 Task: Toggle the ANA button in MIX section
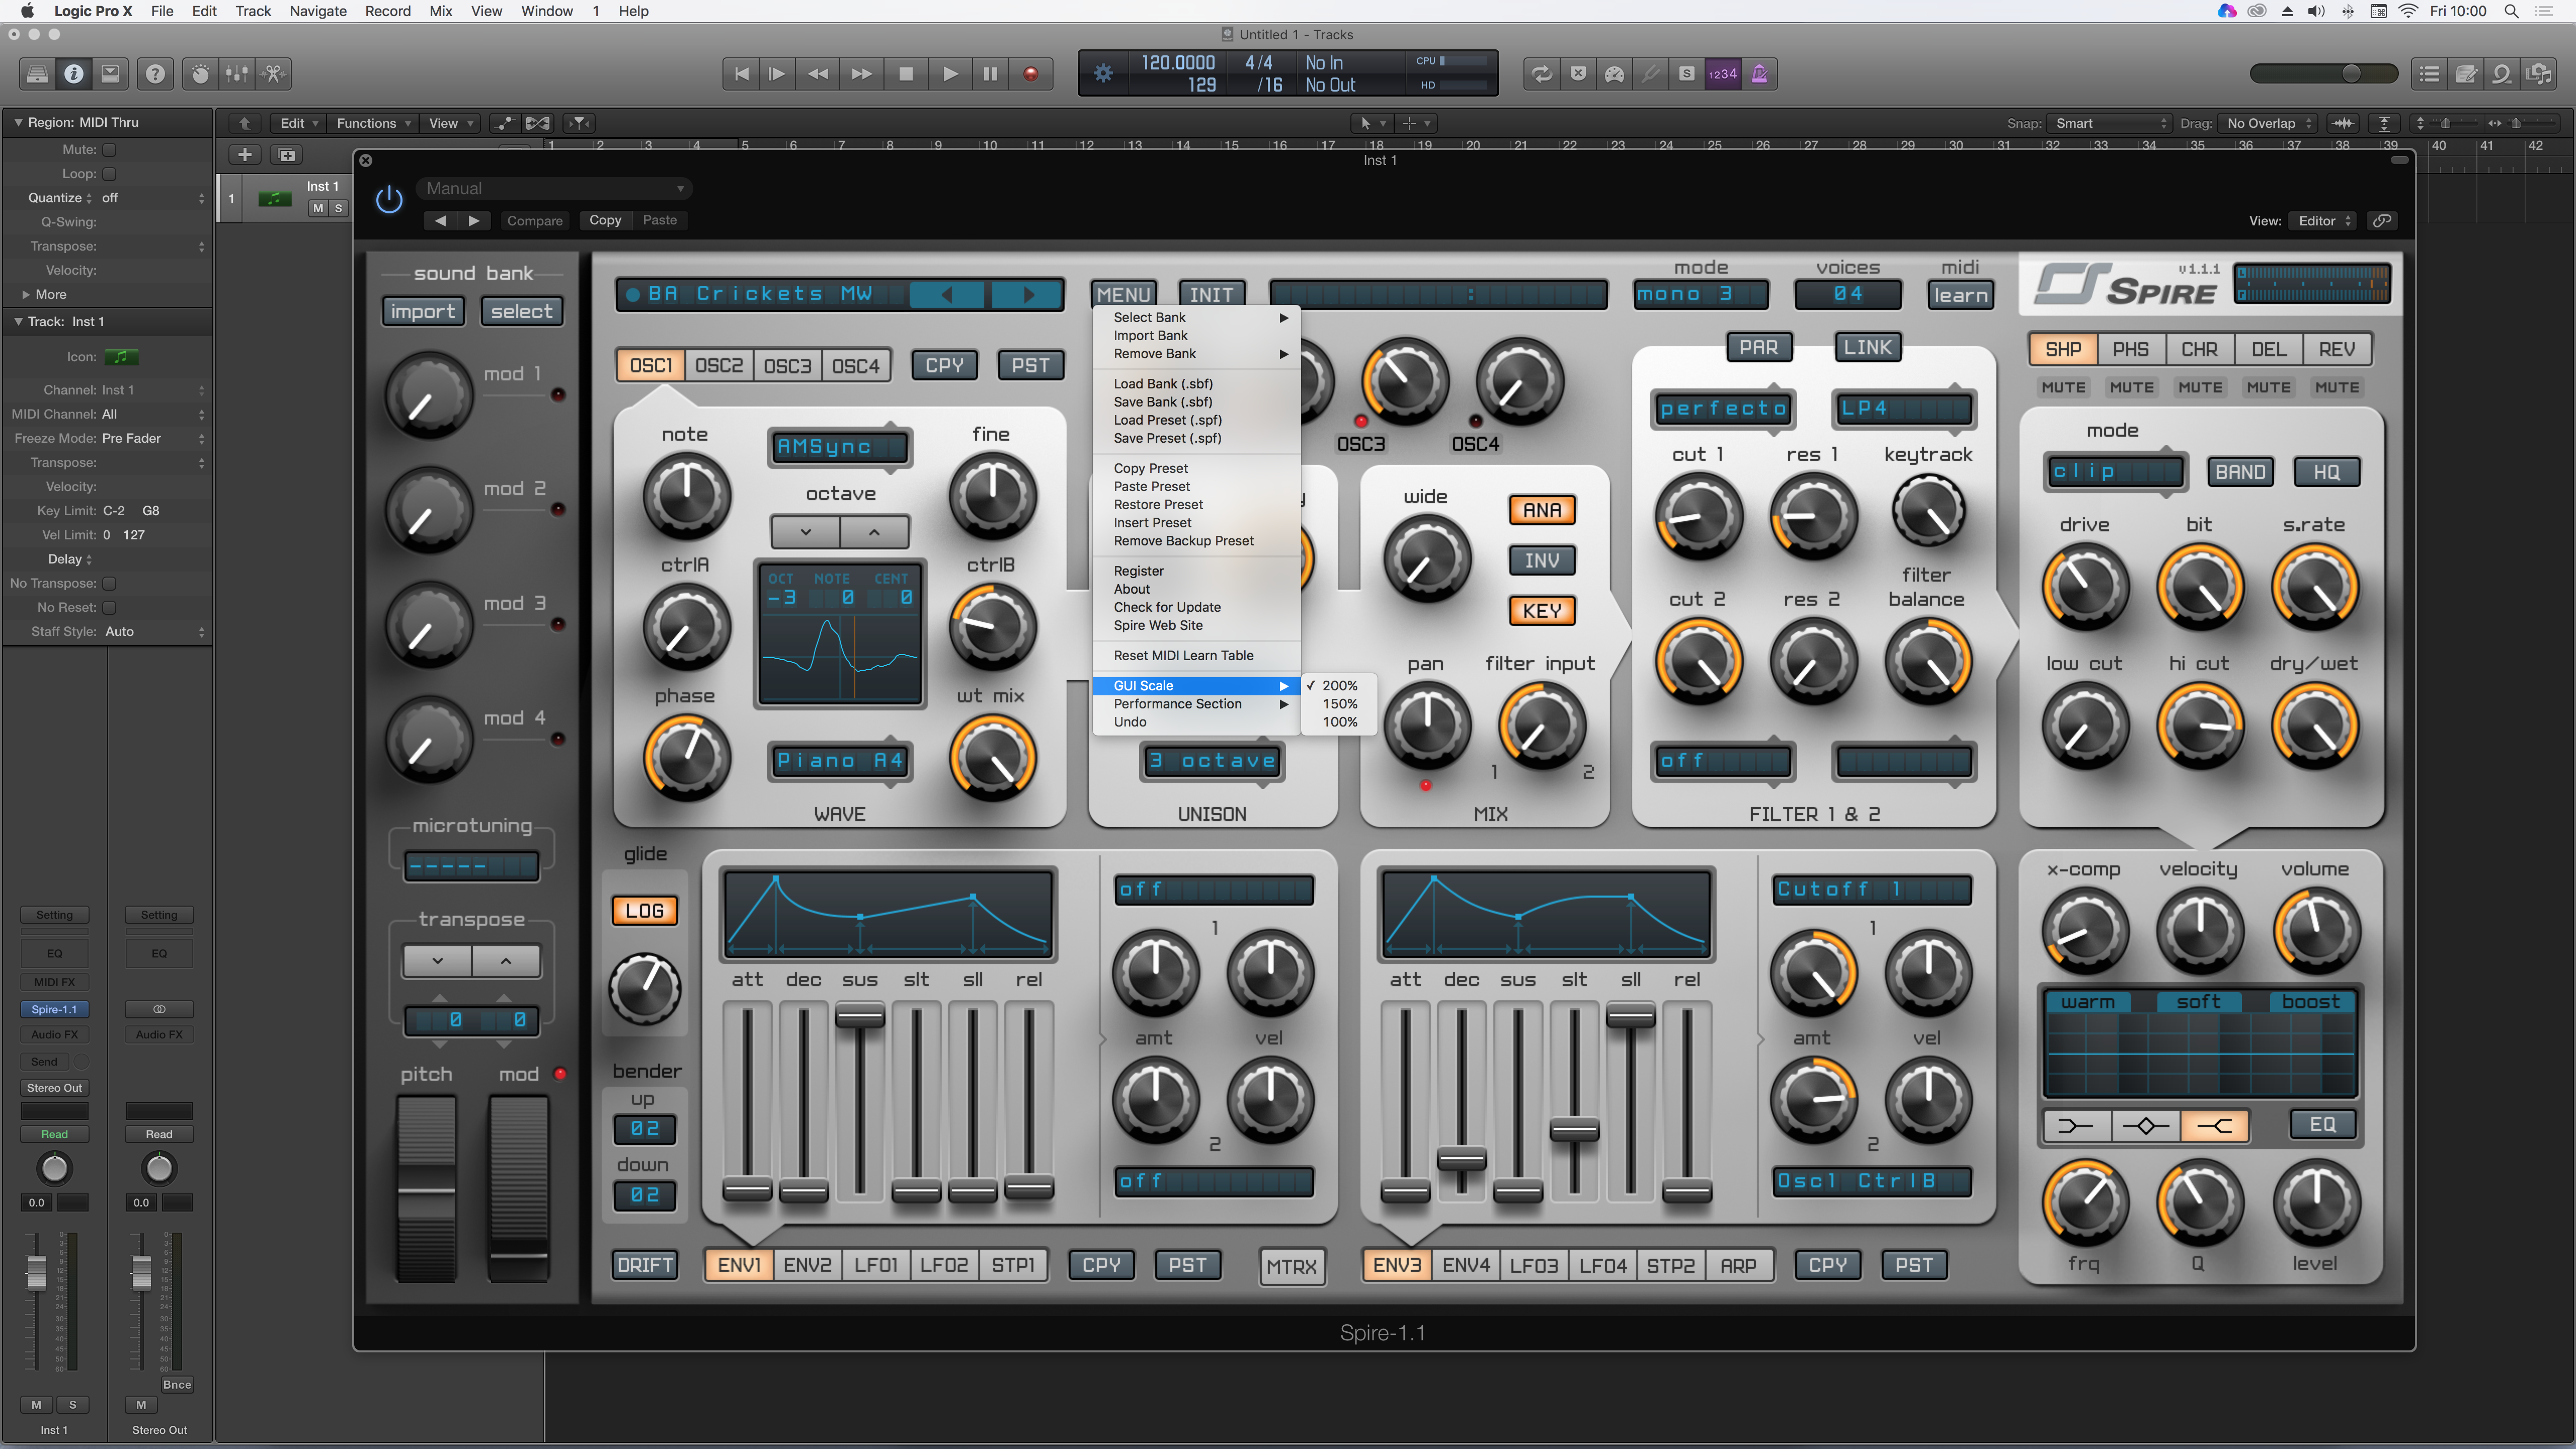coord(1541,511)
